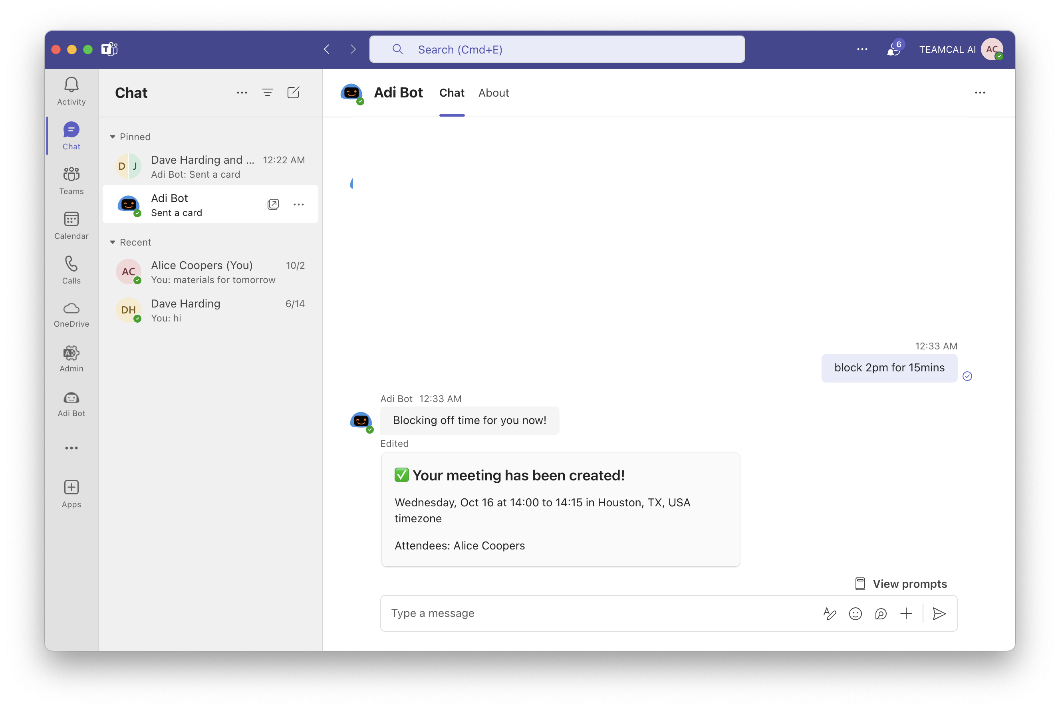This screenshot has width=1060, height=710.
Task: Open the emoji picker
Action: tap(855, 613)
